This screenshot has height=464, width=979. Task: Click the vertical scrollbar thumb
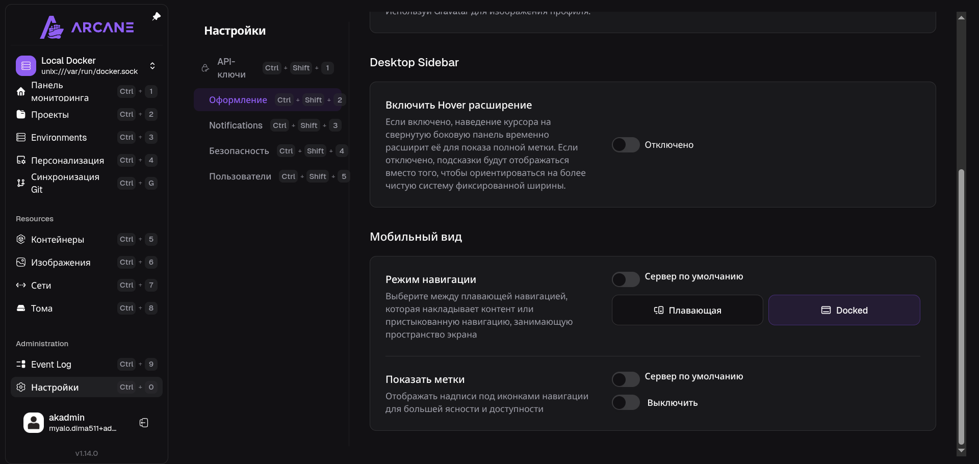pos(961,306)
